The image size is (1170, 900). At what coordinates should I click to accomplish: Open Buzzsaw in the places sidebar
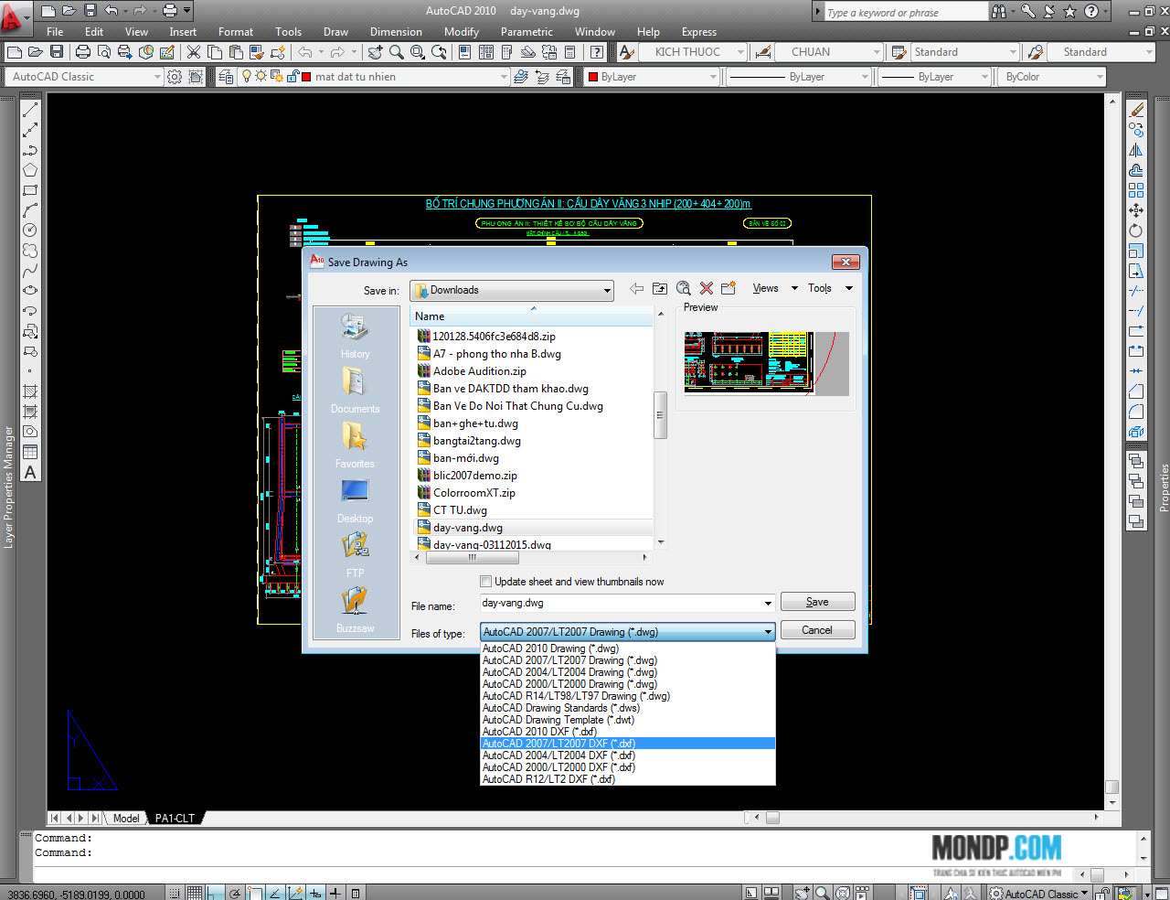click(355, 610)
